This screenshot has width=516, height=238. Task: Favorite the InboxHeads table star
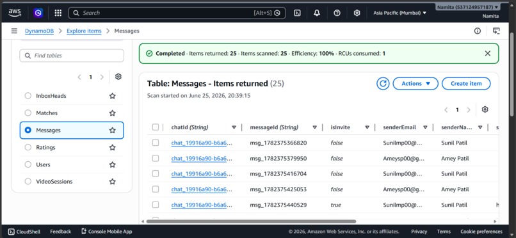[113, 96]
